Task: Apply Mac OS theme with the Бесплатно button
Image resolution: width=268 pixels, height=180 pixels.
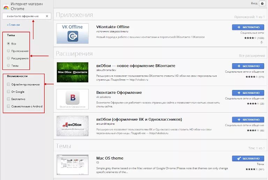Action: point(248,158)
